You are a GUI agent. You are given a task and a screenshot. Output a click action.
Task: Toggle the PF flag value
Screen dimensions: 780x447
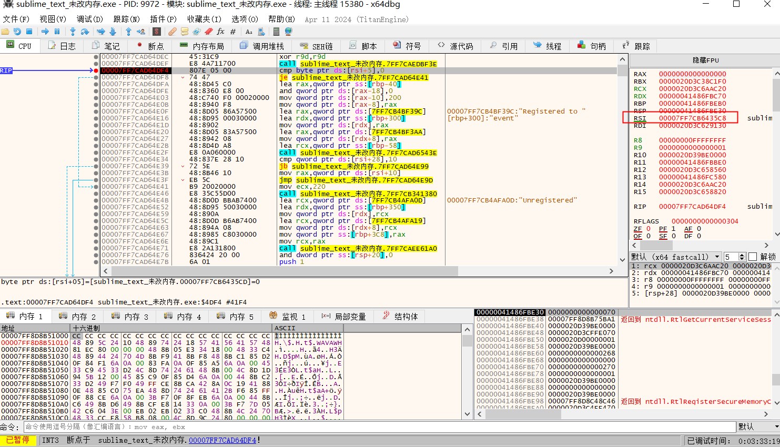coord(673,229)
